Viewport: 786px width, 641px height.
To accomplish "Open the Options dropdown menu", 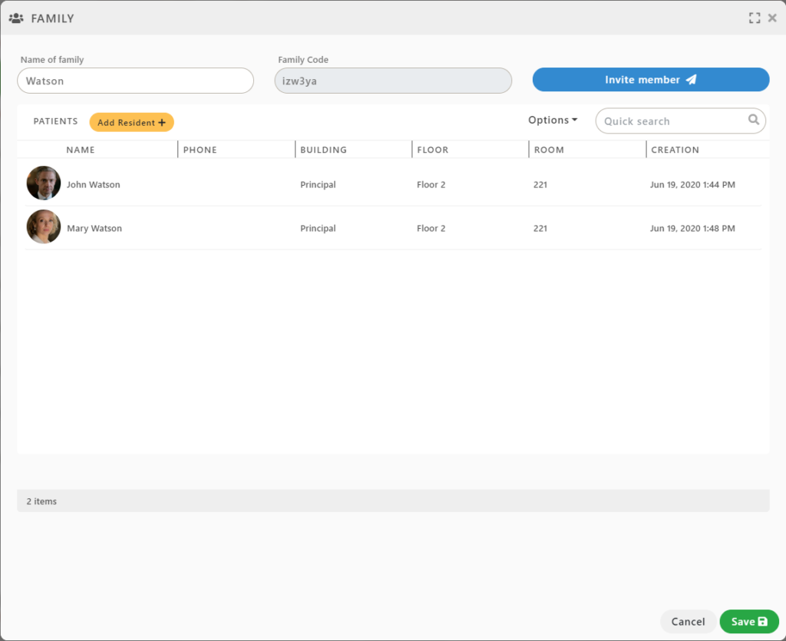I will tap(553, 121).
